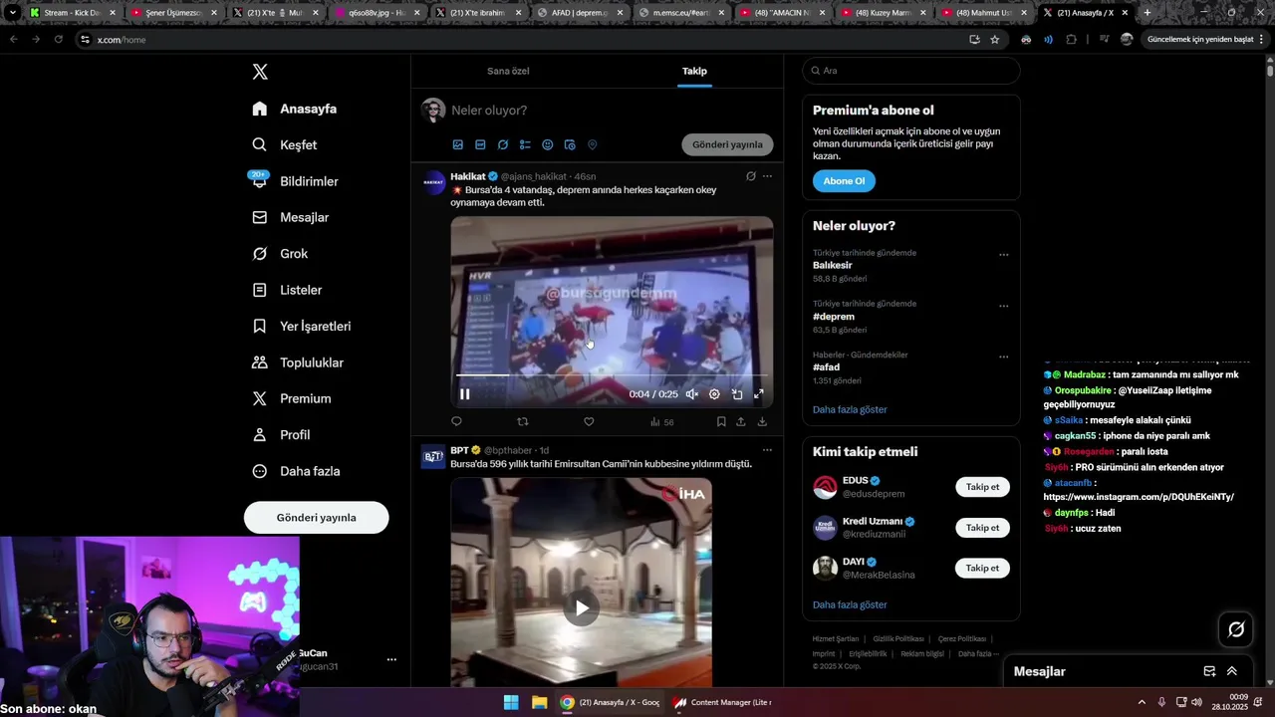Follow DAYI with Takip et

[982, 569]
